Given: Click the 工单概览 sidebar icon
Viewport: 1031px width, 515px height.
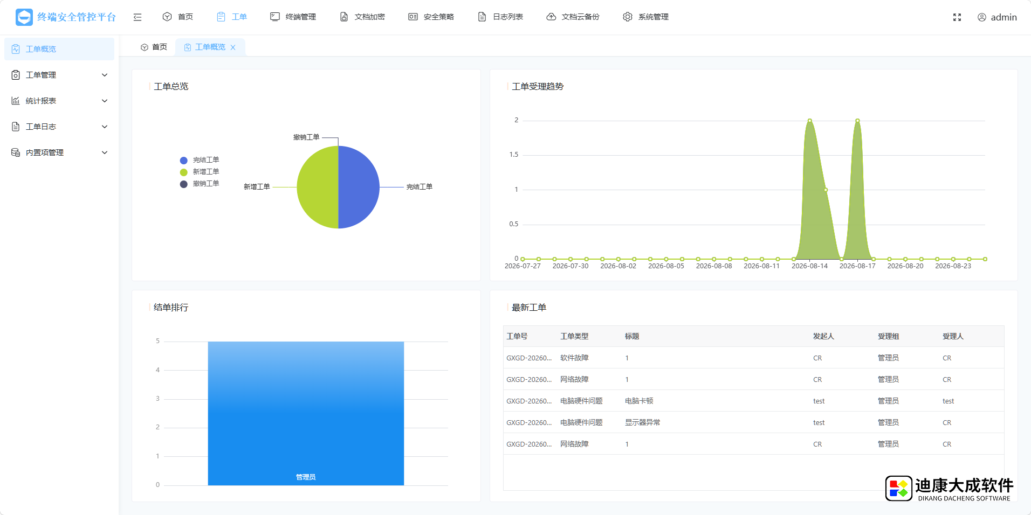Looking at the screenshot, I should click(16, 49).
